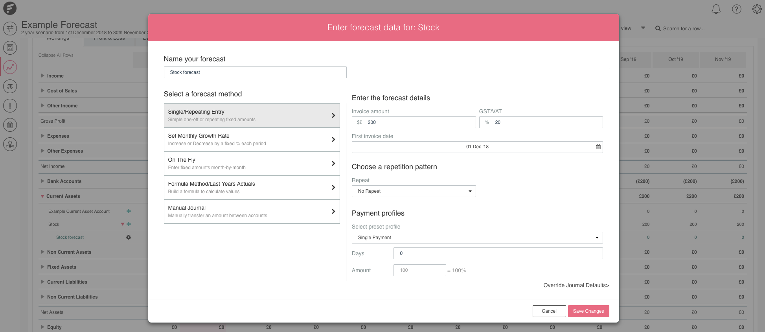Select Formula Method/Last Years Actuals
The width and height of the screenshot is (765, 332).
coord(252,188)
